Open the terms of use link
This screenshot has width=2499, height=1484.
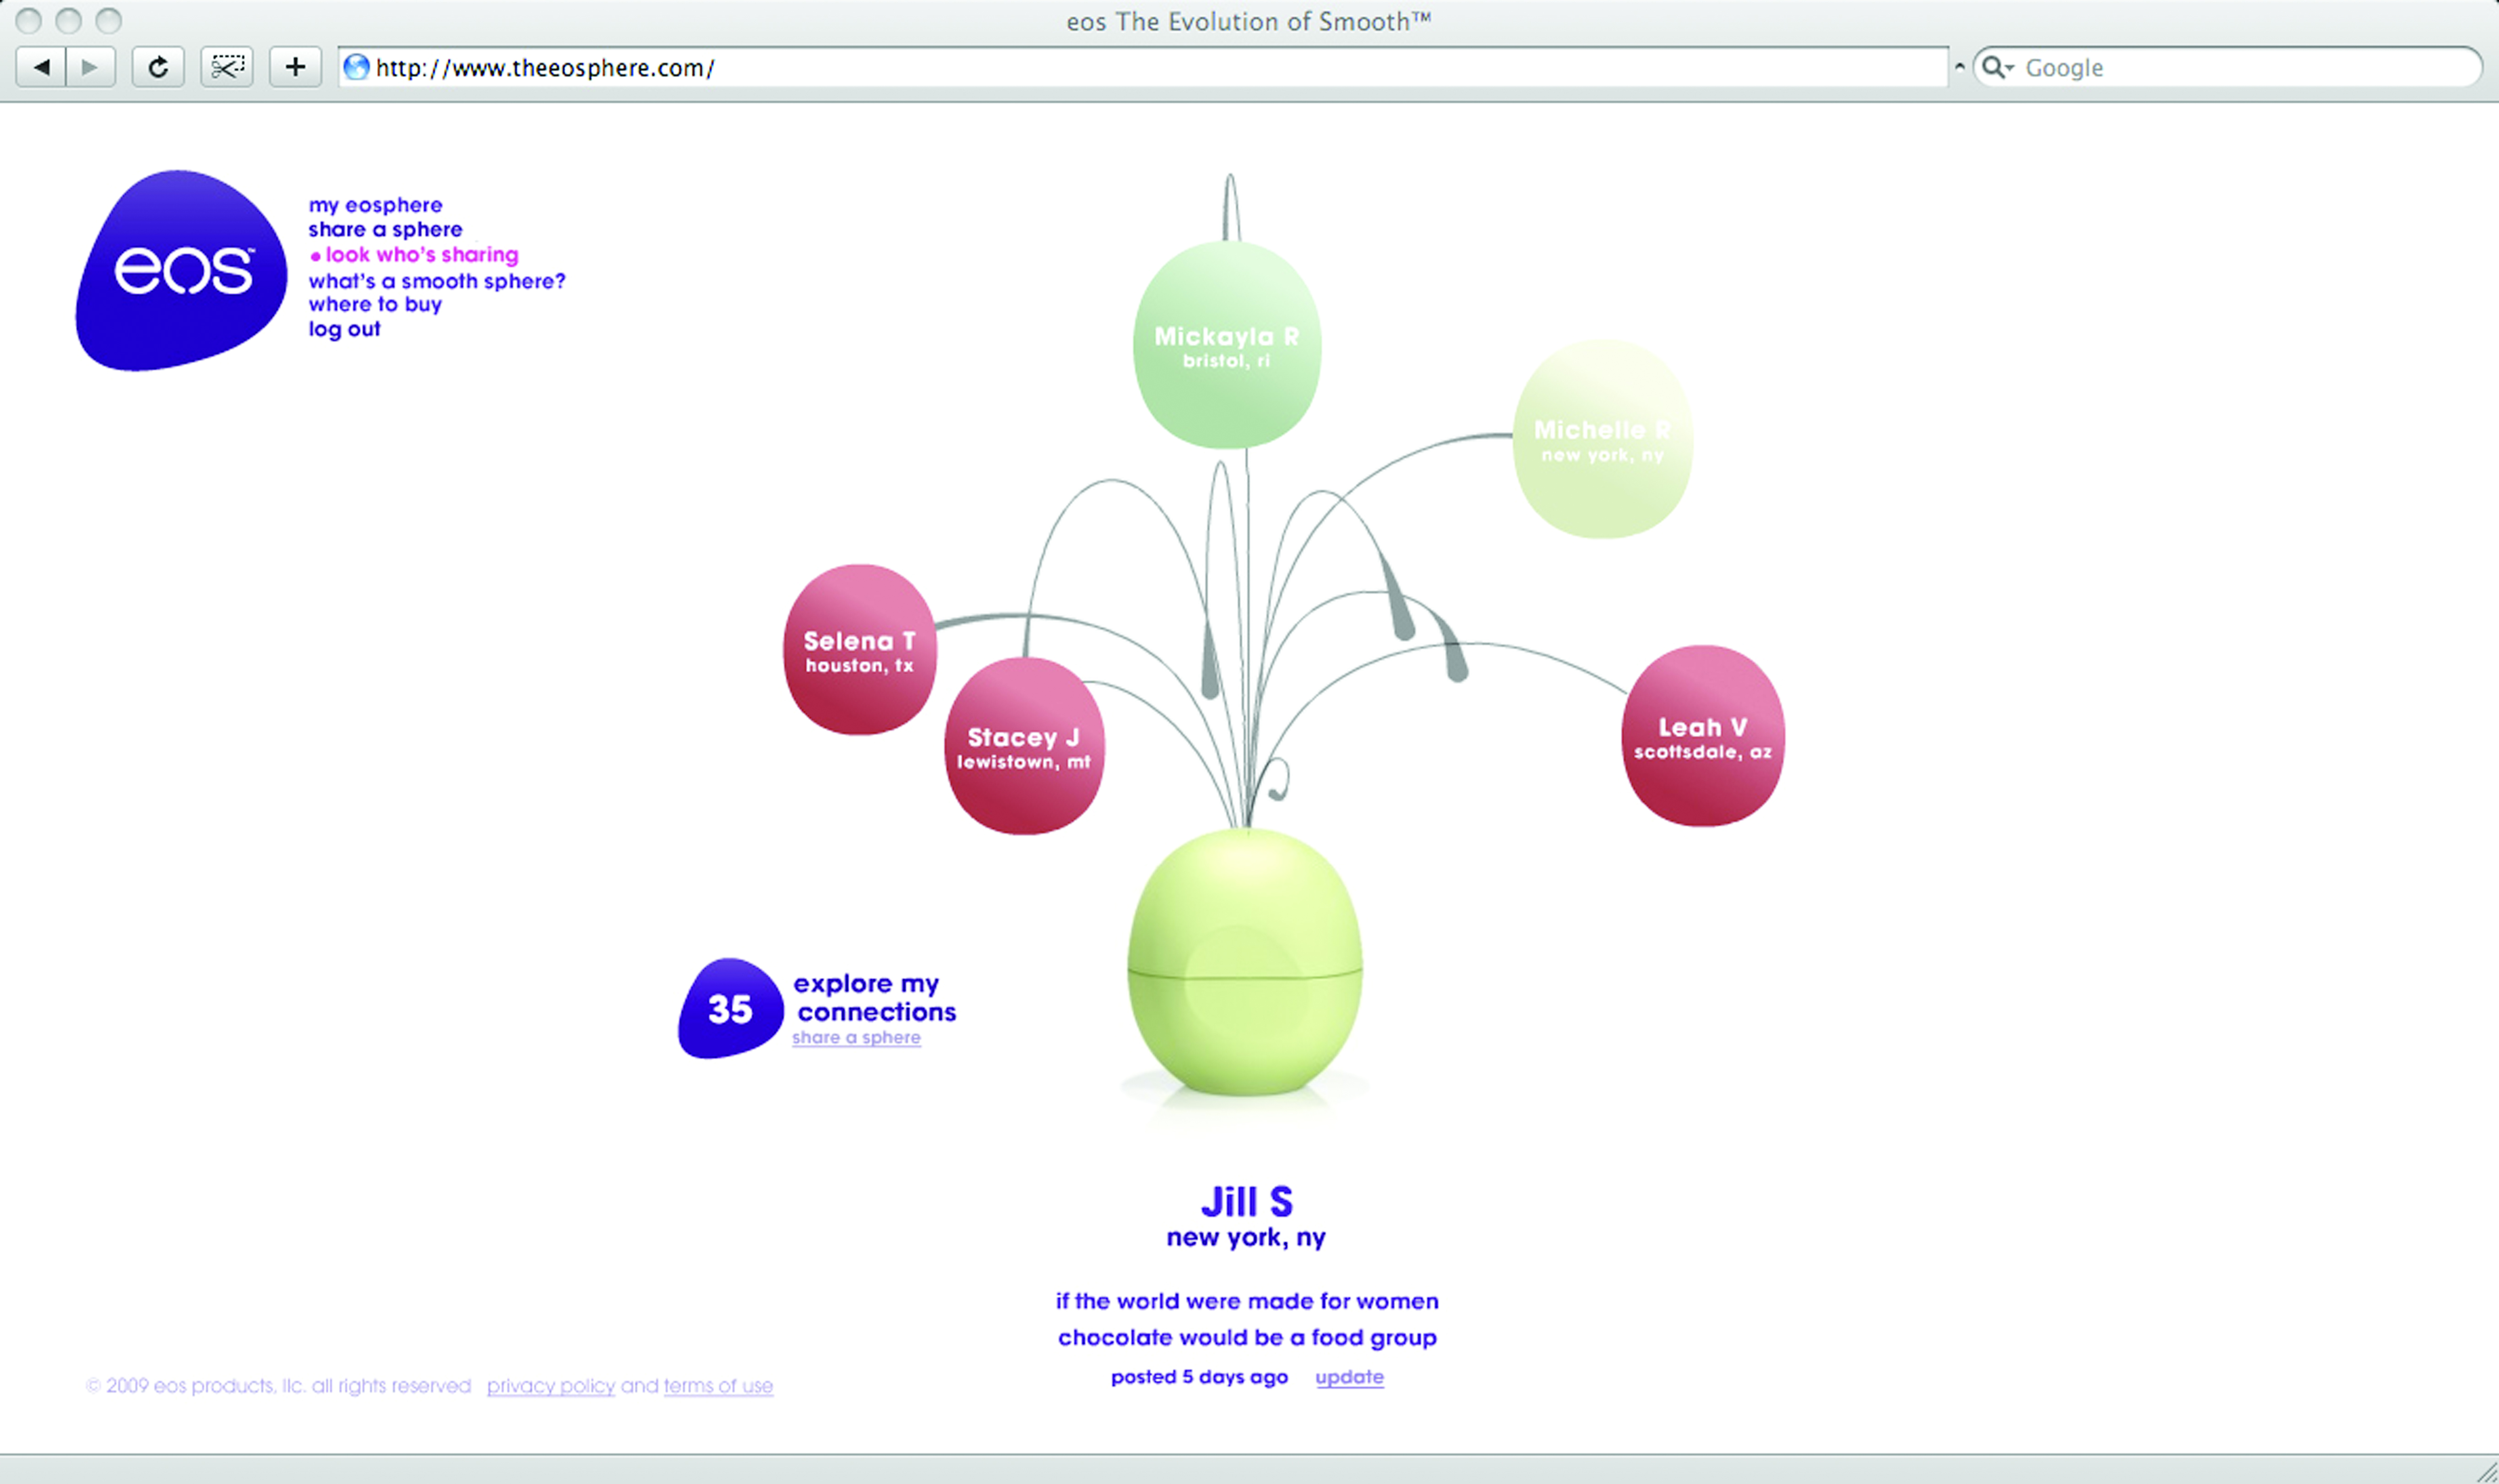click(x=718, y=1386)
